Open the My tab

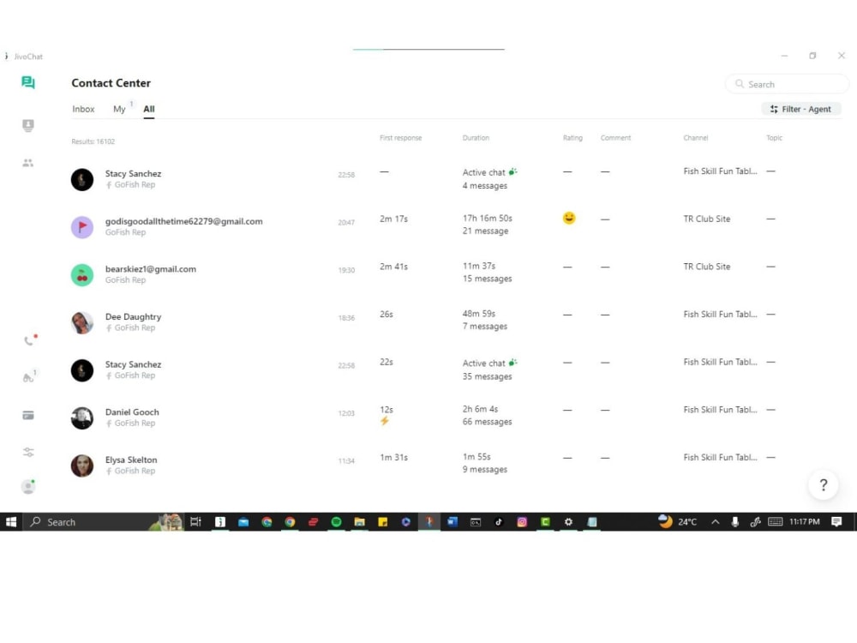pos(119,109)
